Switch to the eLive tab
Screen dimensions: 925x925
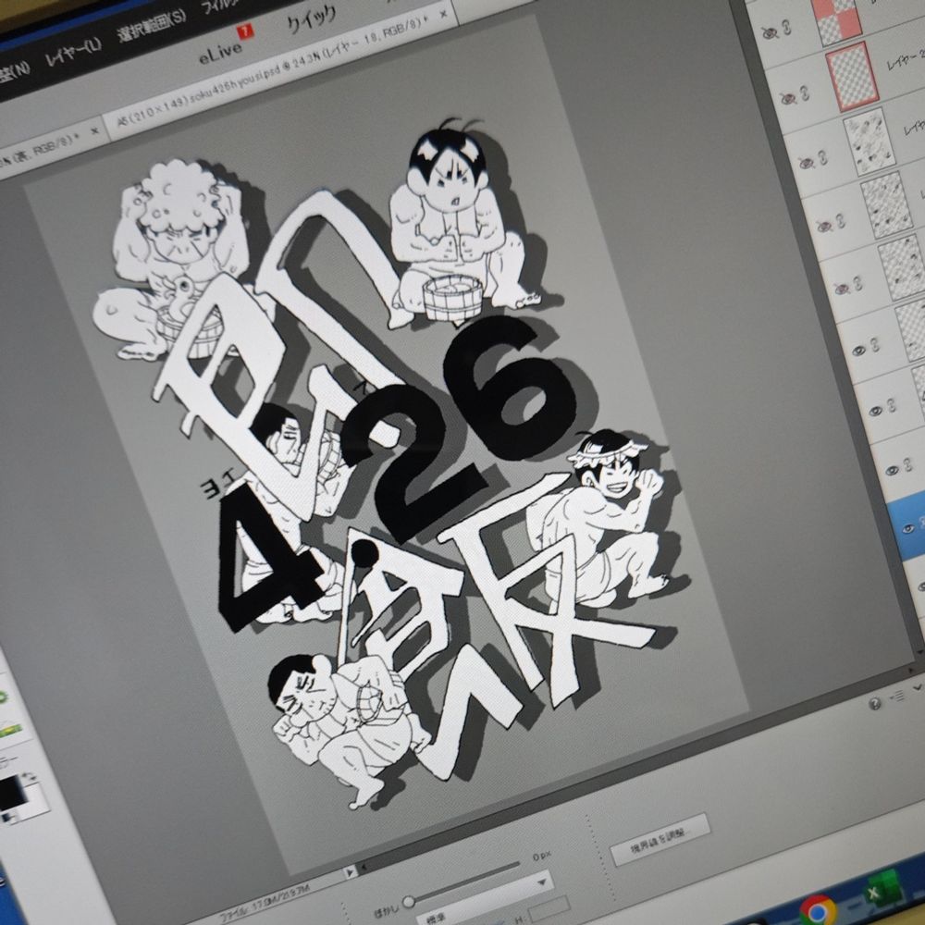click(x=221, y=51)
